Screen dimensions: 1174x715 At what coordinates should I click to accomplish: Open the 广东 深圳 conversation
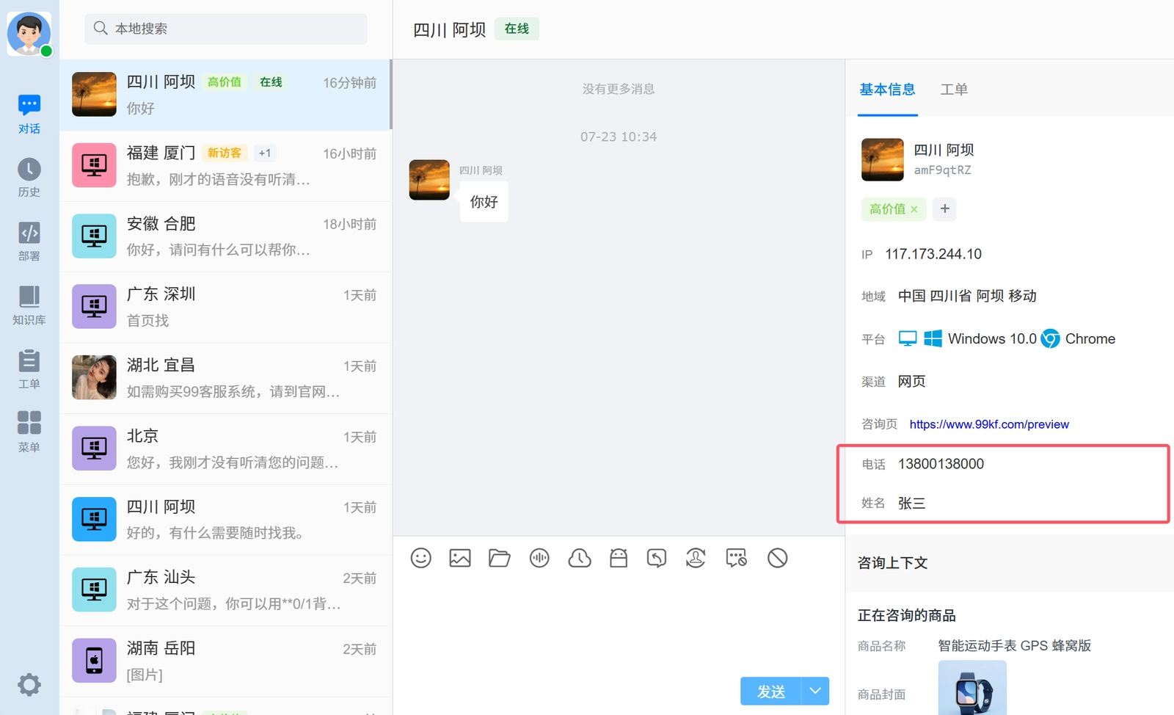tap(225, 307)
